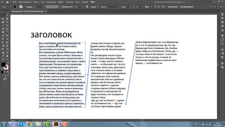Change screen mode icon
225x127 pixels.
[x=5, y=79]
